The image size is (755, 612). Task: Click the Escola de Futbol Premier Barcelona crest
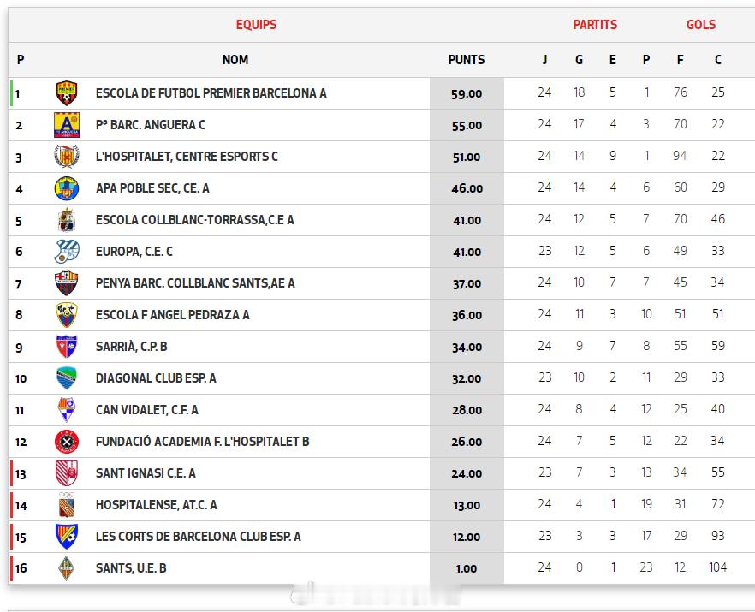[x=67, y=93]
